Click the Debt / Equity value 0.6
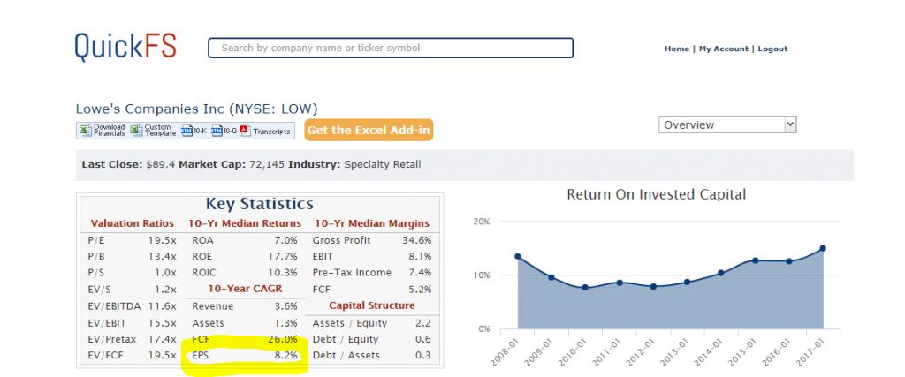Viewport: 905px width, 377px height. click(423, 340)
